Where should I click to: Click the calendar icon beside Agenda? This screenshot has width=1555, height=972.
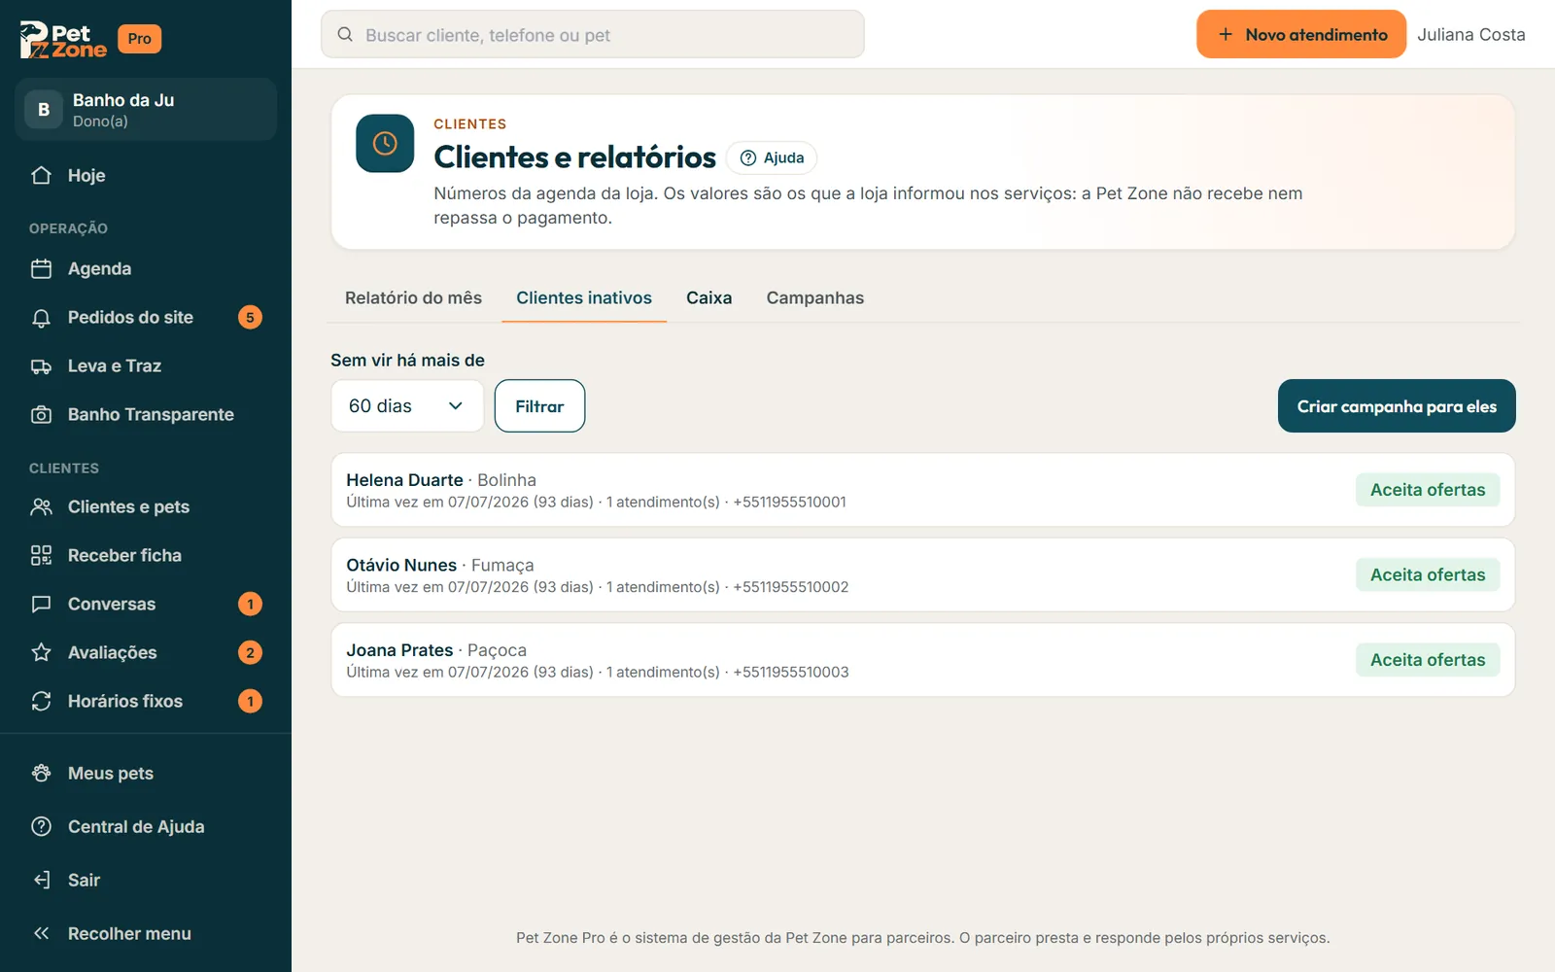41,268
